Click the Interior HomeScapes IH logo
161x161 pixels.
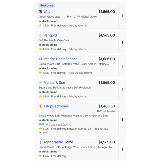[40, 59]
